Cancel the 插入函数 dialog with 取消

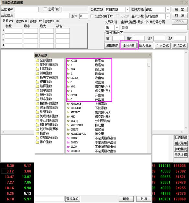click(x=144, y=199)
